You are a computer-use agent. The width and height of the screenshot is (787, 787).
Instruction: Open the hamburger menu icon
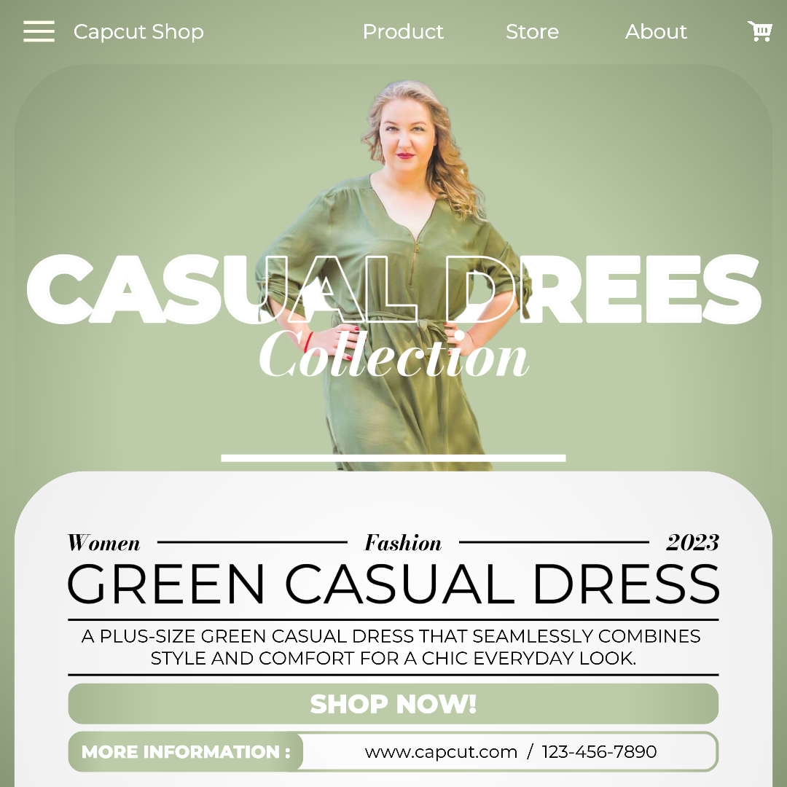click(x=39, y=31)
